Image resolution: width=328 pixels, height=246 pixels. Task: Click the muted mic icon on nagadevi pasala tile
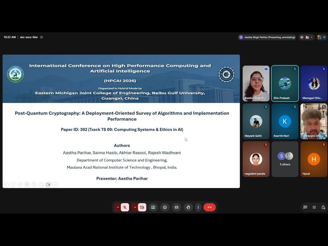click(266, 145)
